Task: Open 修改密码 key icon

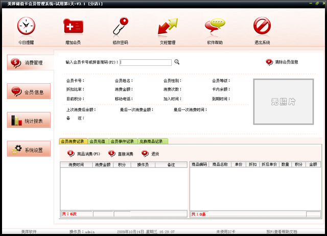Action: pyautogui.click(x=121, y=27)
